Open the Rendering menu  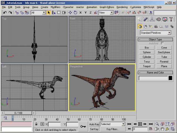[x=122, y=7]
